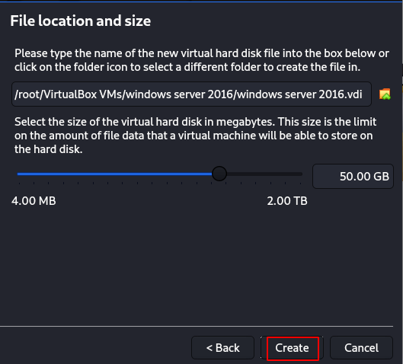Click the tick marks under size slider
Image resolution: width=403 pixels, height=364 pixels.
pos(160,184)
